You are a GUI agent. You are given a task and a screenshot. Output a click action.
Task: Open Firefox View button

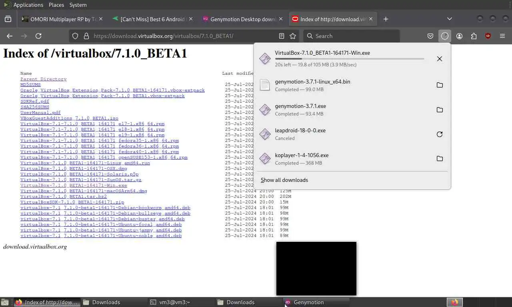8,19
